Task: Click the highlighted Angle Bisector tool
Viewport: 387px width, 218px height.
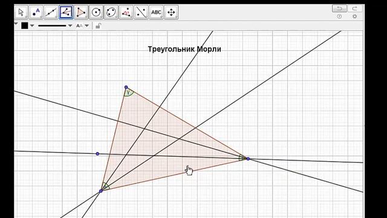Action: pos(66,12)
